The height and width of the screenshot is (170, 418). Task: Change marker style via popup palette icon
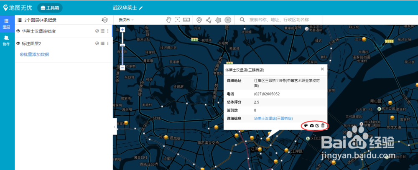[306, 125]
